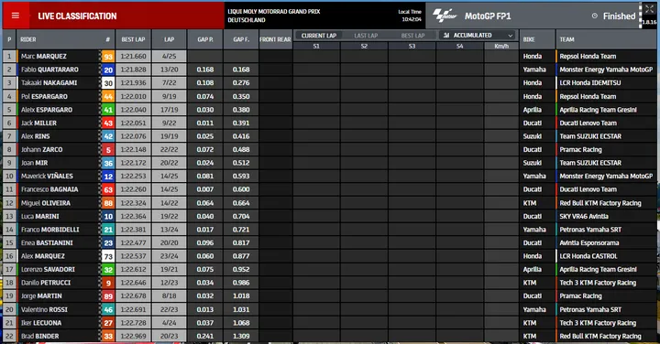The height and width of the screenshot is (344, 660).
Task: Click the Lap column header
Action: click(x=170, y=39)
